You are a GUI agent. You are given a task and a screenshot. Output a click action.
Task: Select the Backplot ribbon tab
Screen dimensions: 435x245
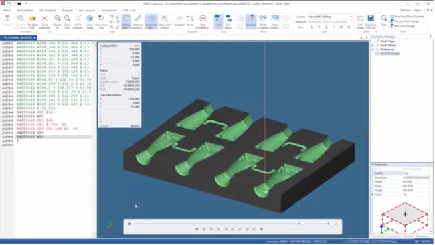point(67,11)
